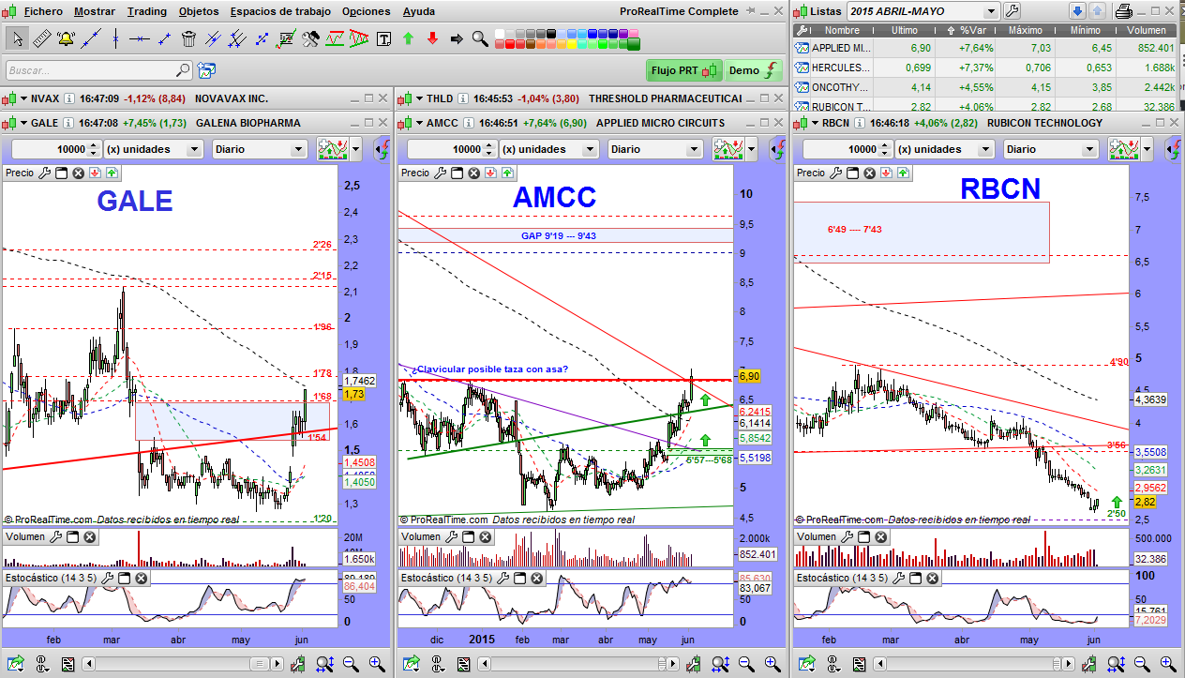Screen dimensions: 1185x678
Task: Open the Objetos menu
Action: [x=198, y=11]
